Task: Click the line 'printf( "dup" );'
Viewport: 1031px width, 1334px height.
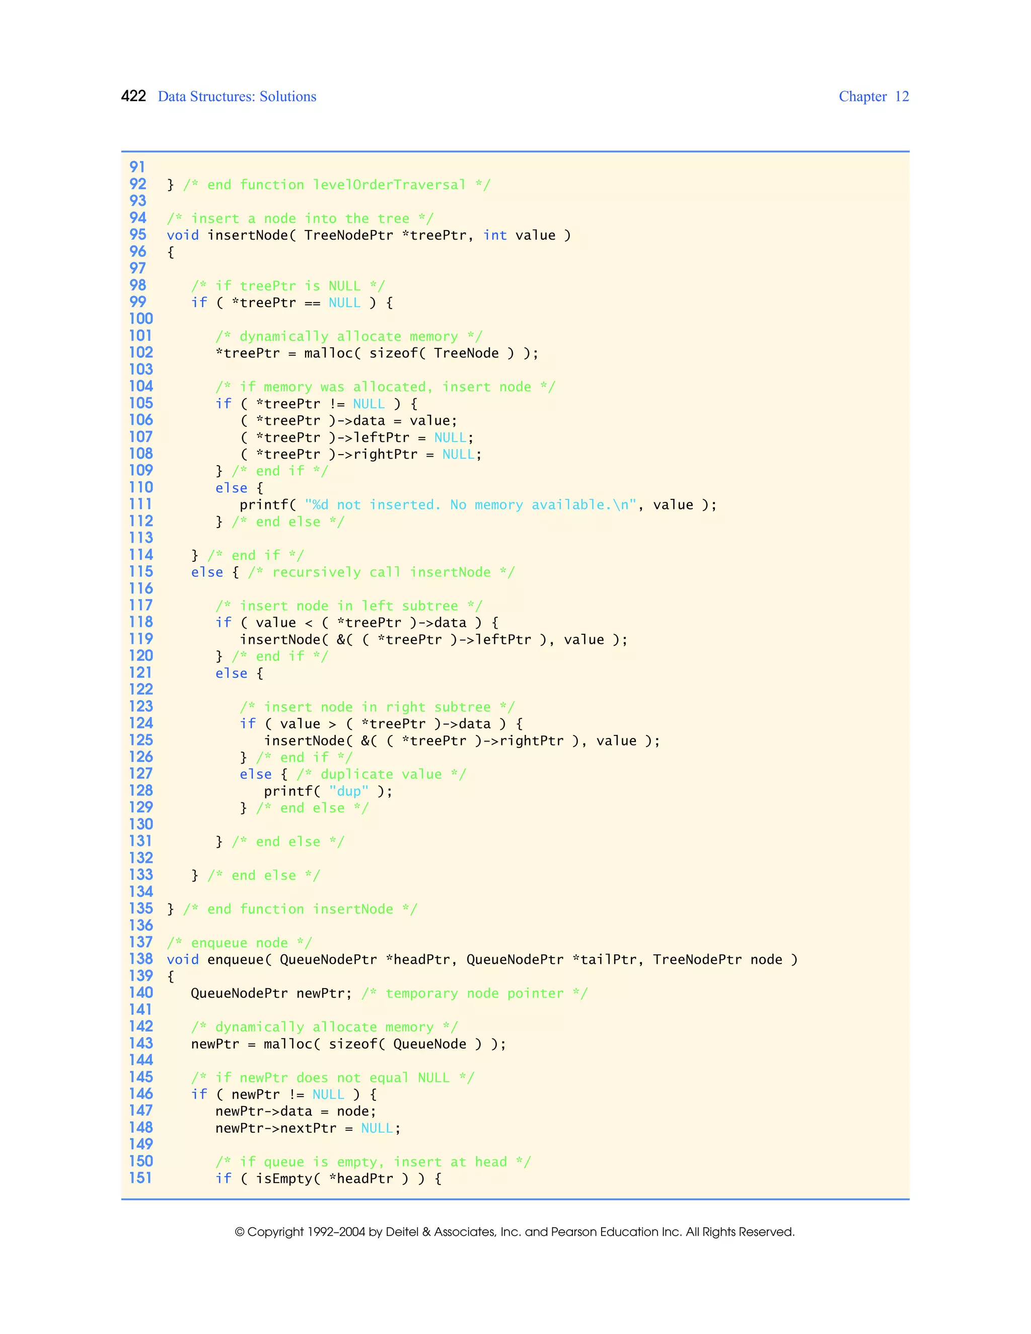Action: (x=328, y=791)
